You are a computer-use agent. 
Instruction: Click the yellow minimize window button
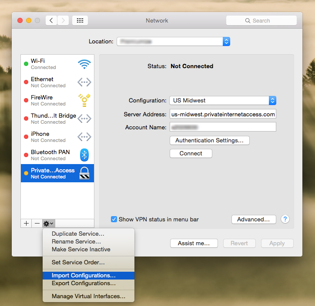coord(29,20)
